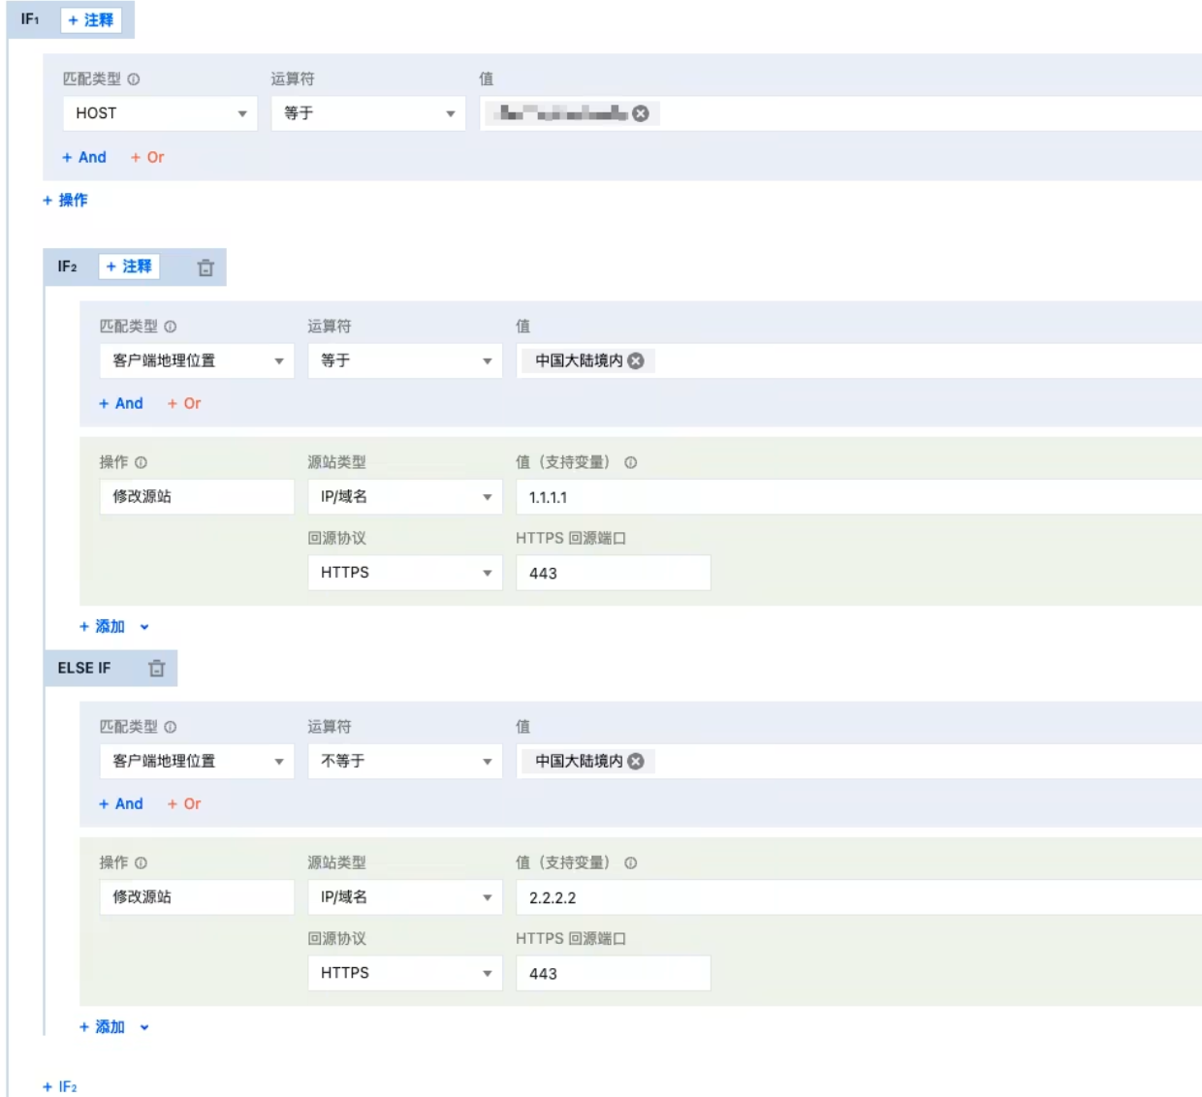
Task: Click info icon beside 值（支持变量）in ELSE IF
Action: pyautogui.click(x=631, y=862)
